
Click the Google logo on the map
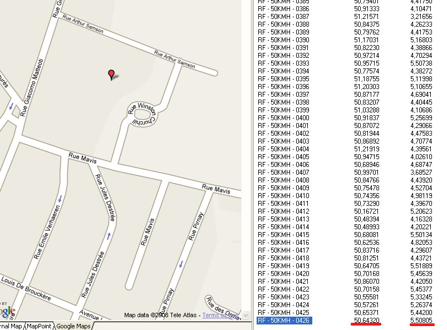[x=7, y=310]
